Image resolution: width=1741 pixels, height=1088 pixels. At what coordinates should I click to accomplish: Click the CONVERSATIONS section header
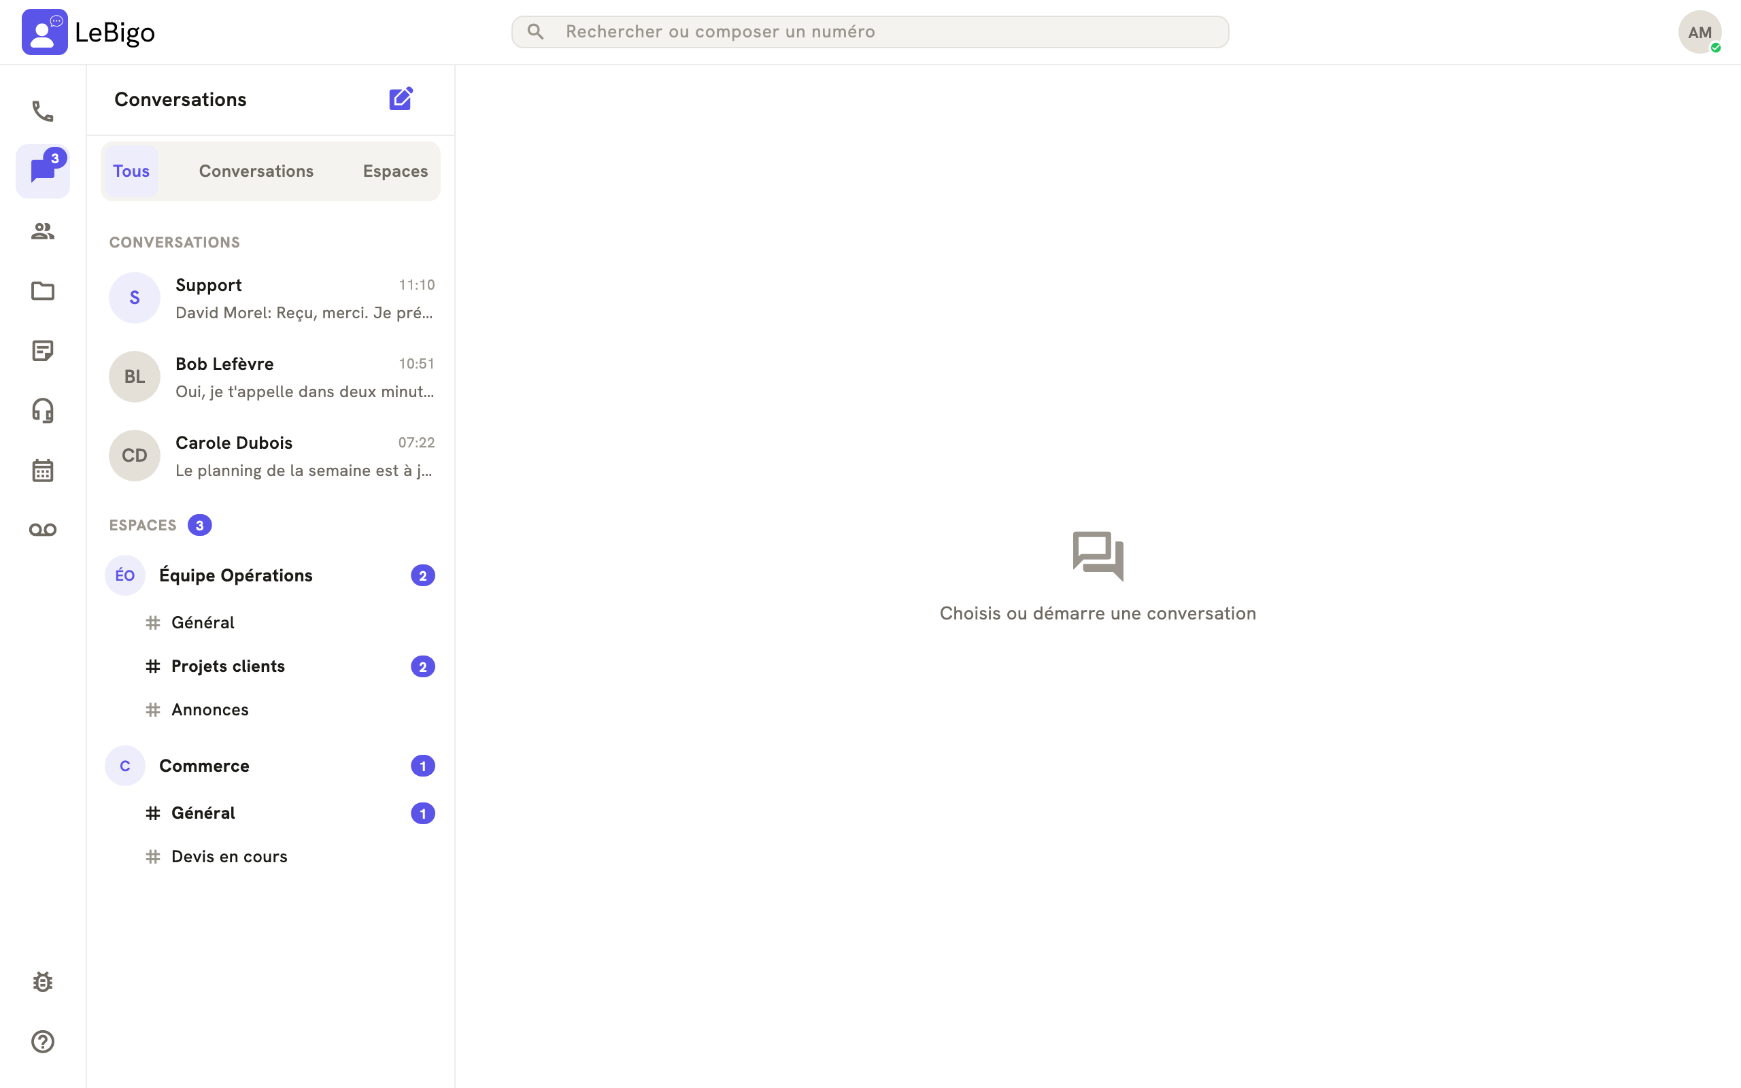coord(175,243)
